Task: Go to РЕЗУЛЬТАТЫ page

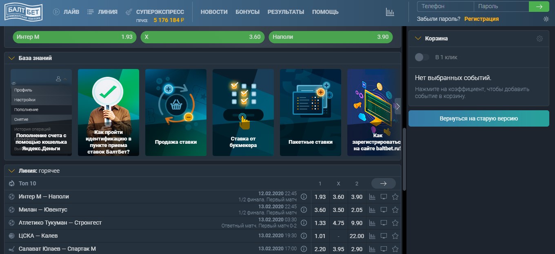Action: (286, 12)
